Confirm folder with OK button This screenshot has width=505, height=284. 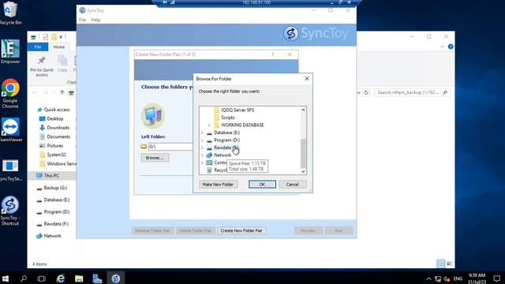click(262, 185)
